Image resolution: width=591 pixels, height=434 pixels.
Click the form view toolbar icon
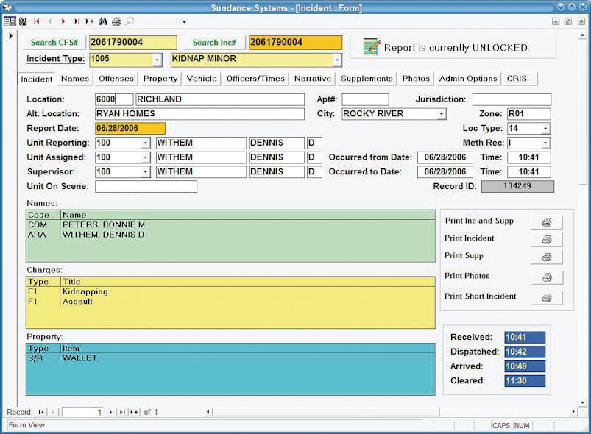pos(10,21)
